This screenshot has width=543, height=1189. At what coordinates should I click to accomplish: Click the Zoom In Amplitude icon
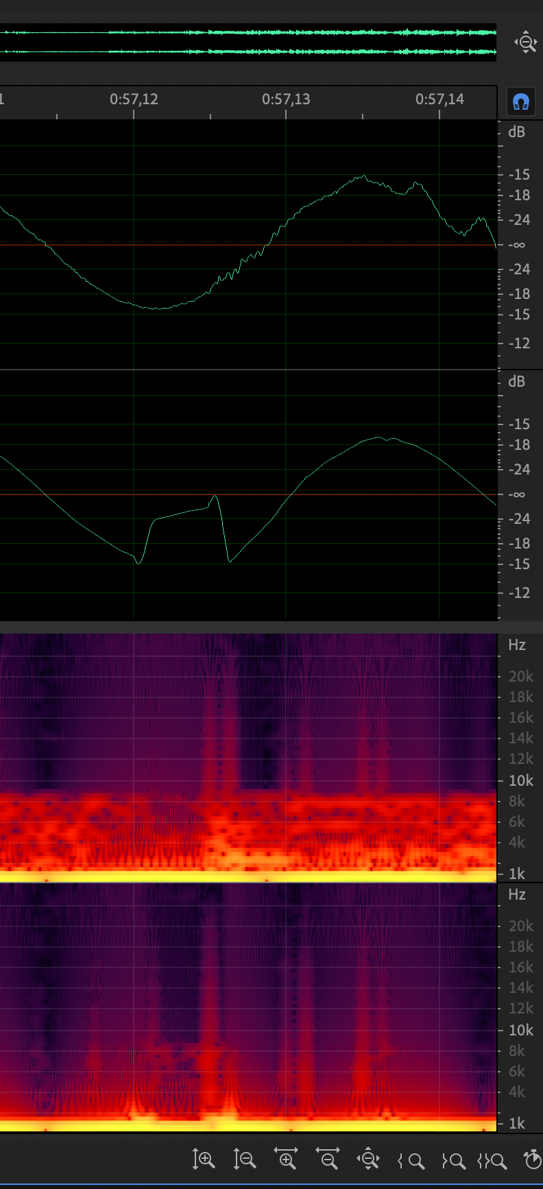[x=204, y=1160]
